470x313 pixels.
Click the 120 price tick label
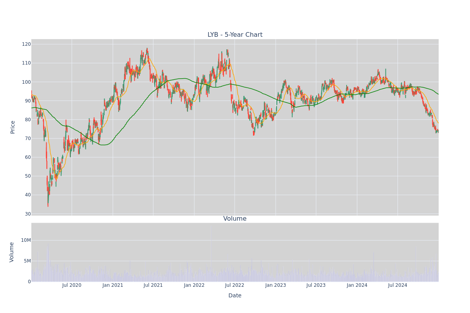coord(26,44)
